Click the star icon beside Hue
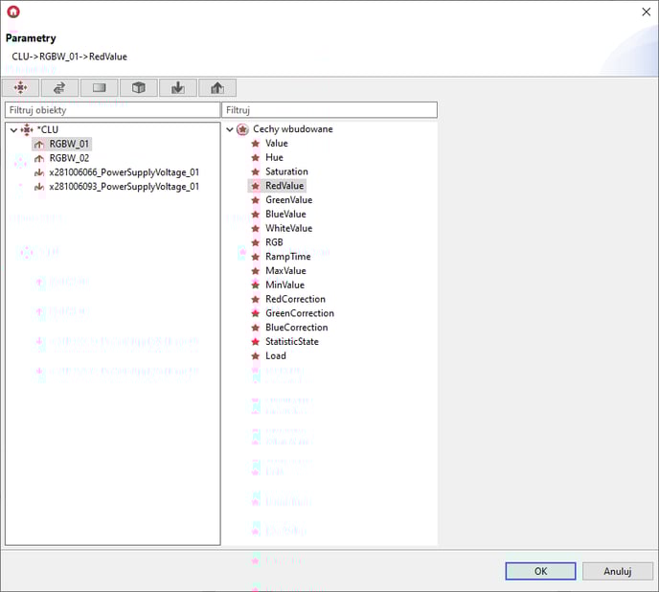Viewport: 659px width, 592px height. tap(255, 157)
